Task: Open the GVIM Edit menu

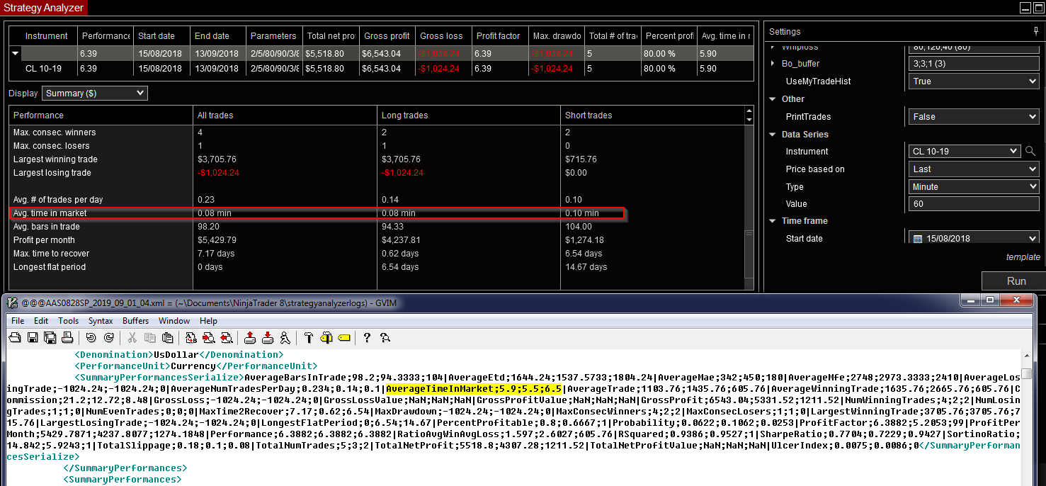Action: click(x=42, y=320)
